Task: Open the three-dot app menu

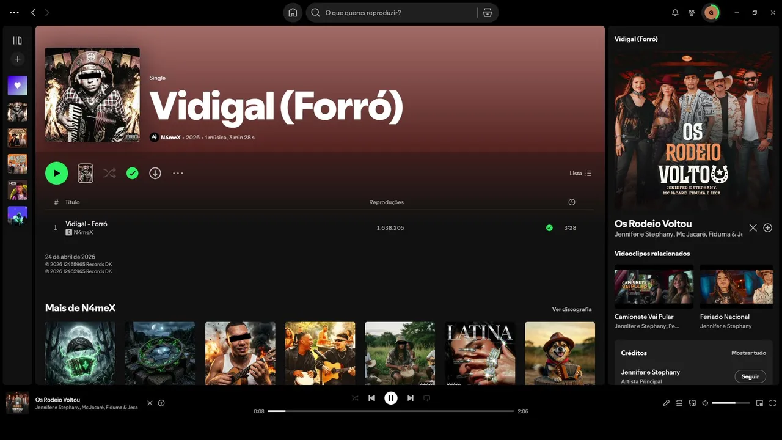Action: point(14,13)
